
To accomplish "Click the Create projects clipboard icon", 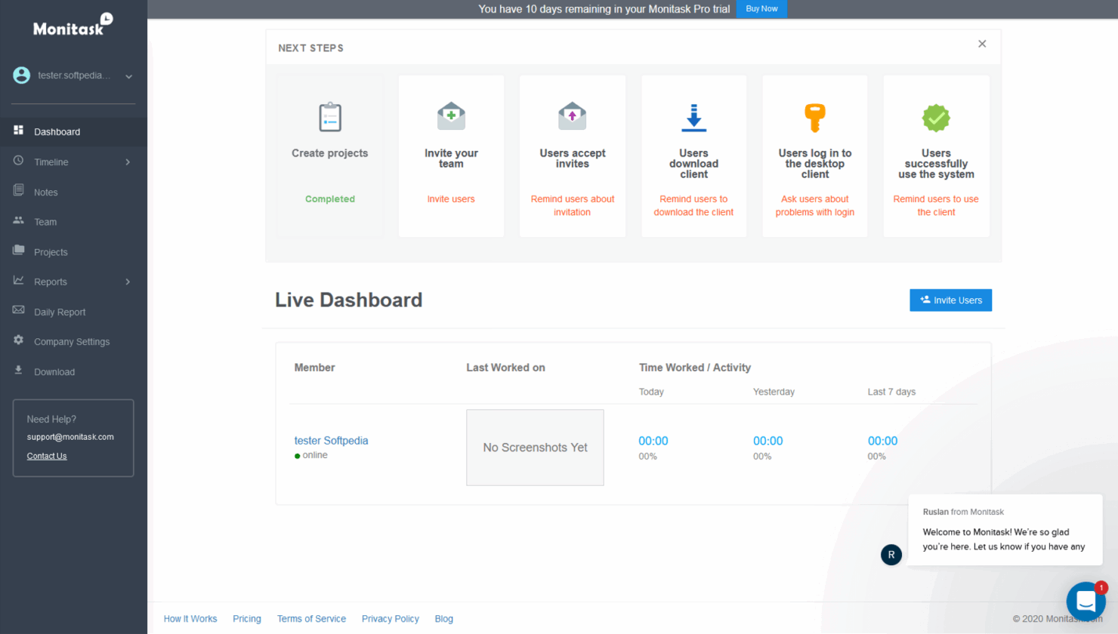I will [330, 117].
